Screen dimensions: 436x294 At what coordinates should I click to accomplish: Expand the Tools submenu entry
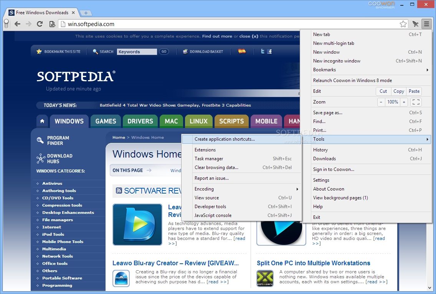coord(371,139)
